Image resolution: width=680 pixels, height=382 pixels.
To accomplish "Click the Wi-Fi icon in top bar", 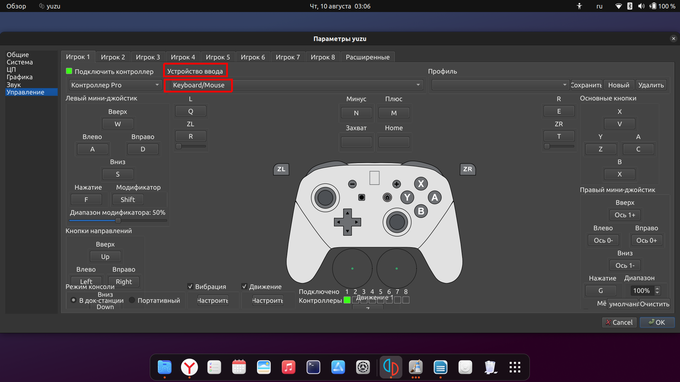I will coord(619,6).
